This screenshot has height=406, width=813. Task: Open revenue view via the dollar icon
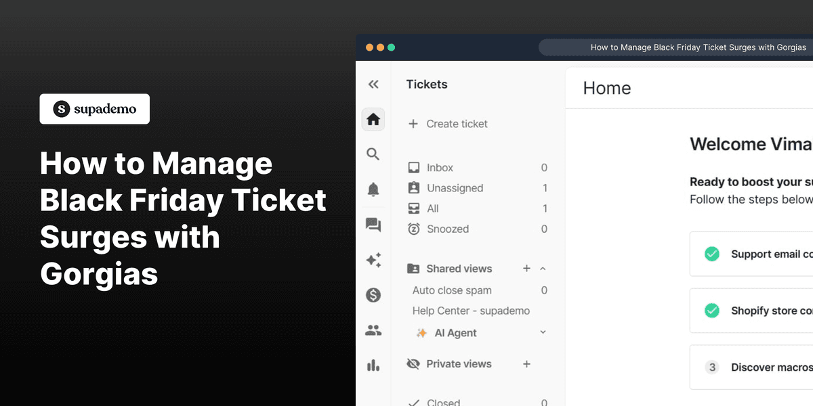(373, 295)
